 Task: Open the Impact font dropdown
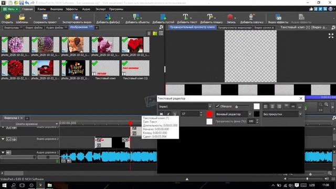coord(210,106)
